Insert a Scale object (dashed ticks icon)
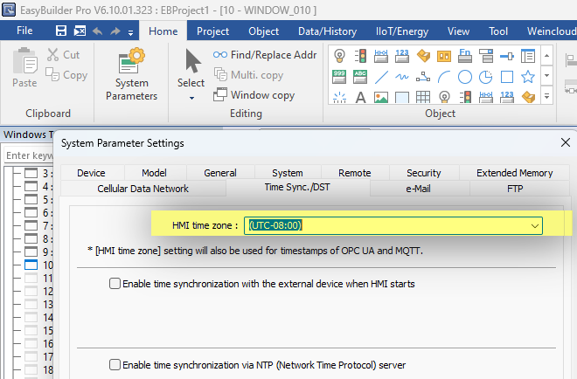The image size is (577, 379). (x=339, y=98)
